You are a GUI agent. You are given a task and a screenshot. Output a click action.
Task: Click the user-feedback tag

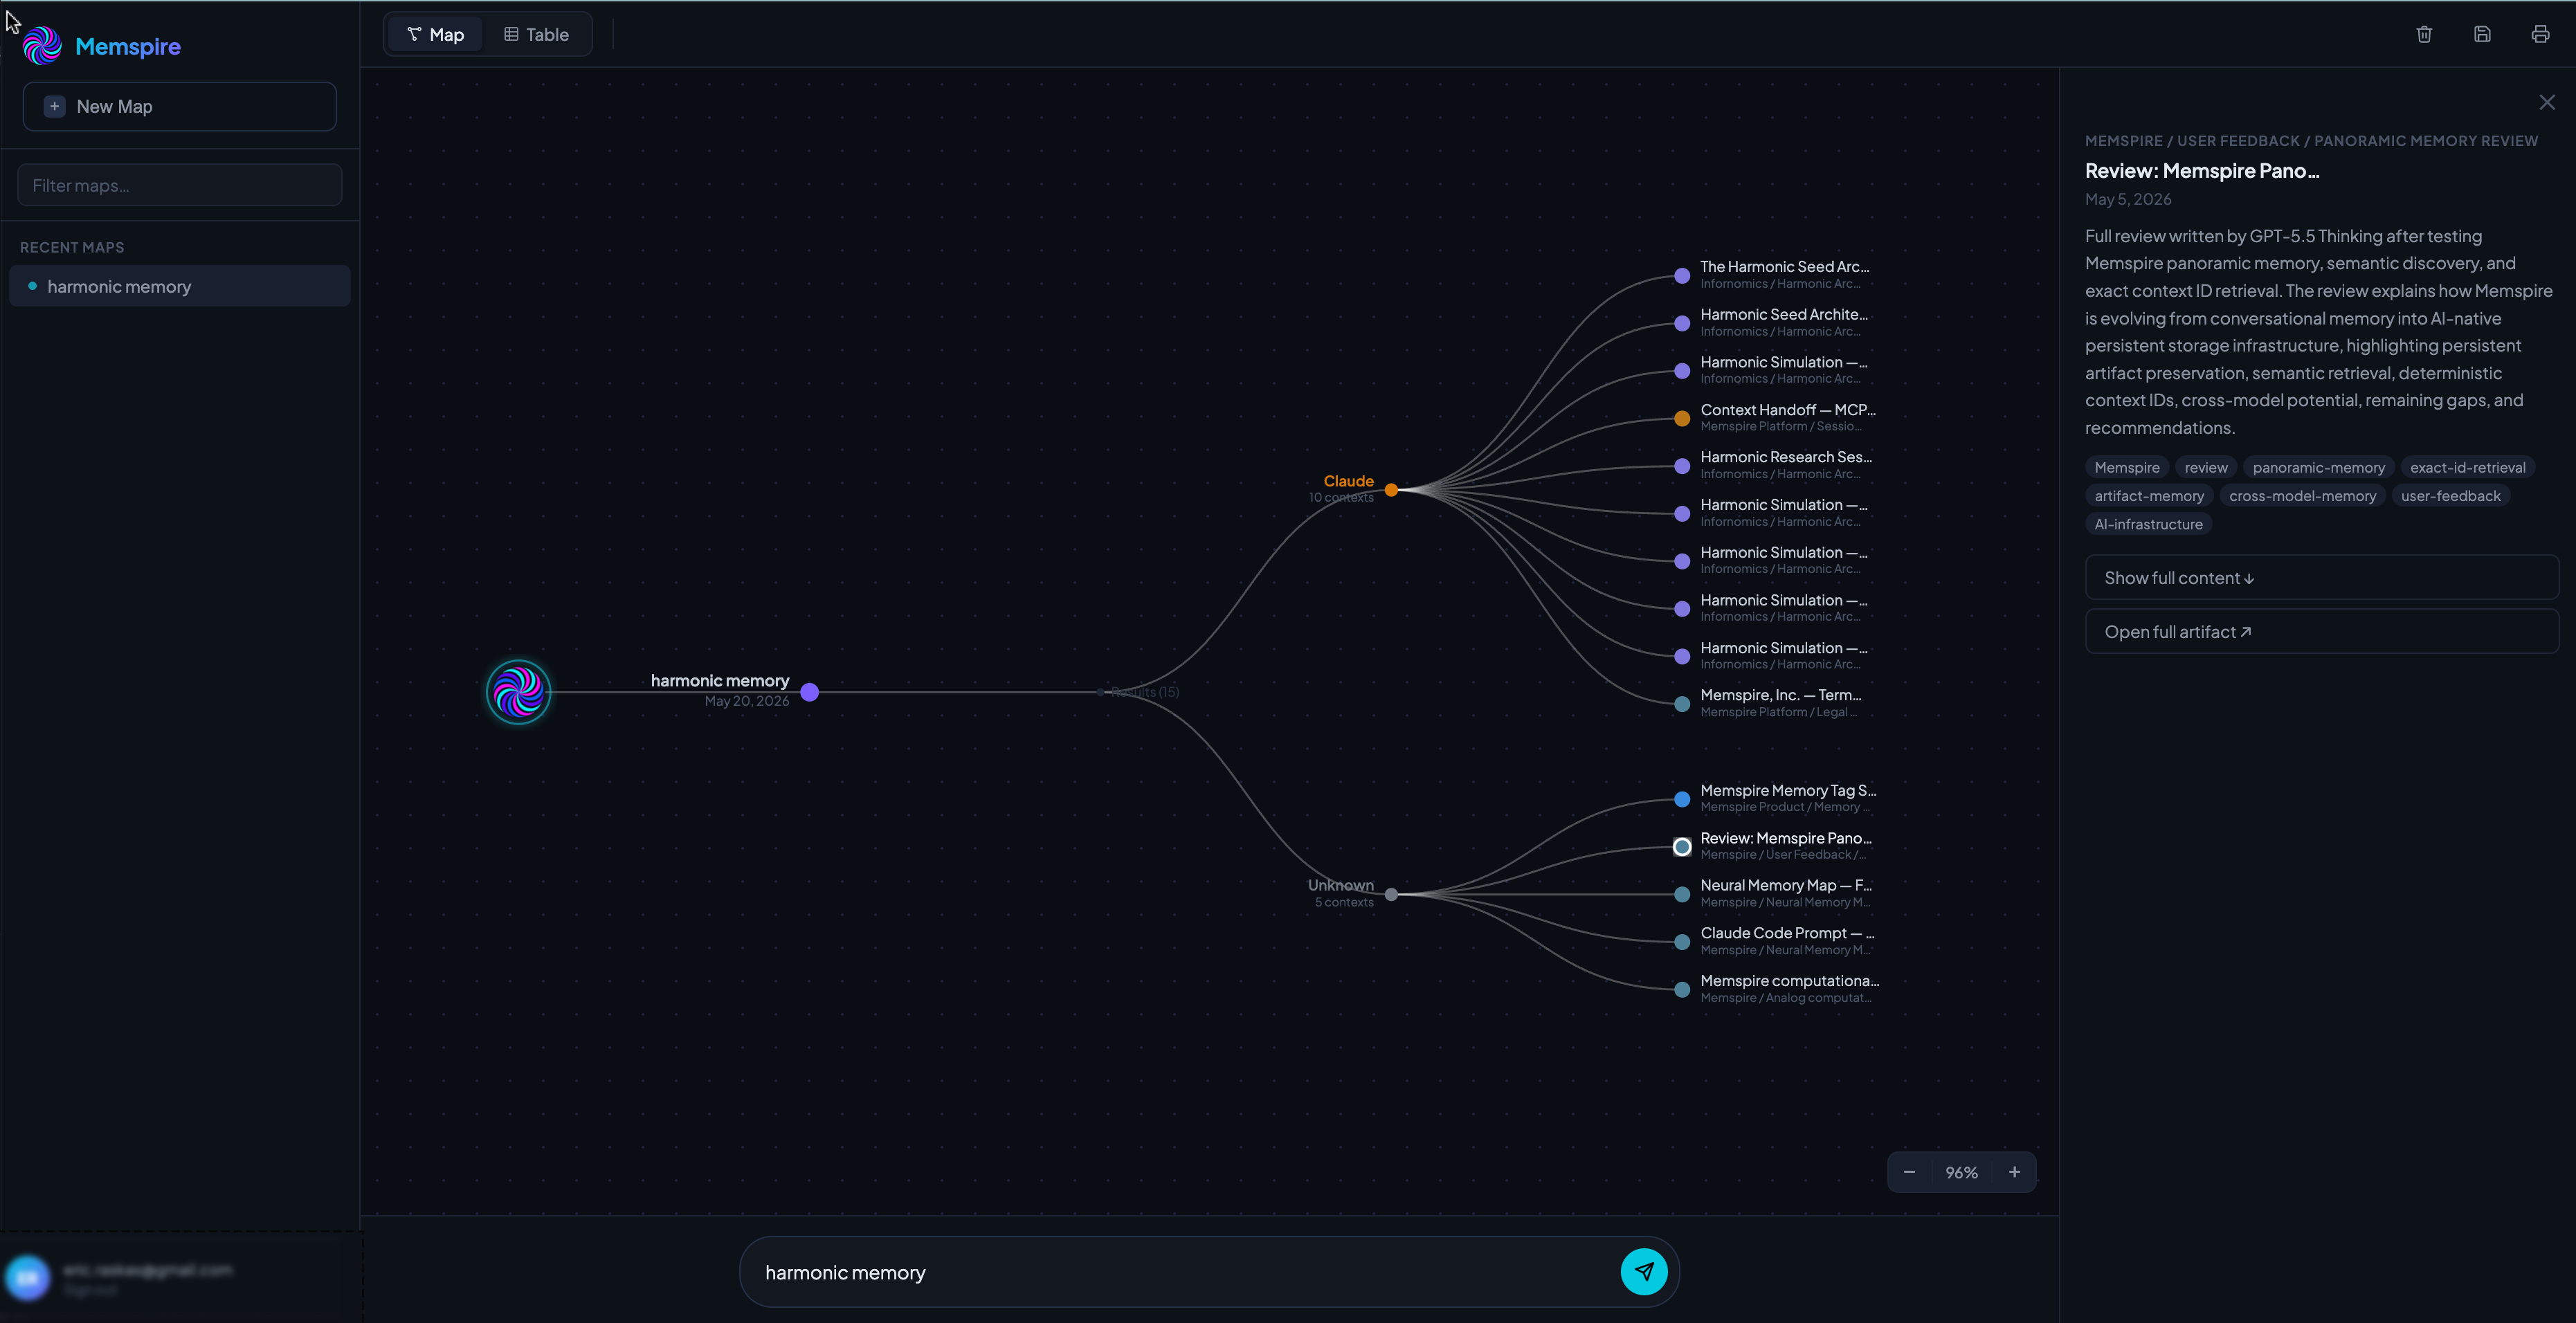click(2450, 496)
